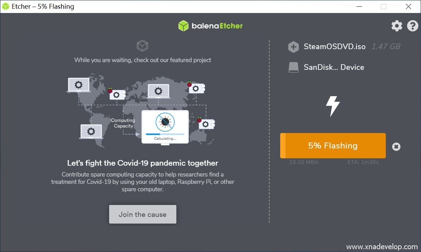
Task: Click the top-left laptop gear illustration
Action: click(x=78, y=85)
